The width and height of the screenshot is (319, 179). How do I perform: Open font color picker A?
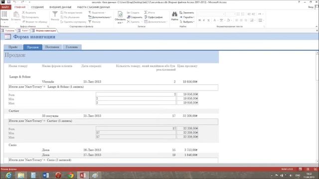click(215, 20)
